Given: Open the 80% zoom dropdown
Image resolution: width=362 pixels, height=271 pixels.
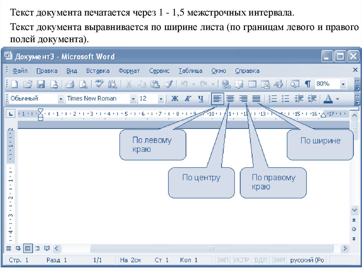Looking at the screenshot, I should [343, 84].
